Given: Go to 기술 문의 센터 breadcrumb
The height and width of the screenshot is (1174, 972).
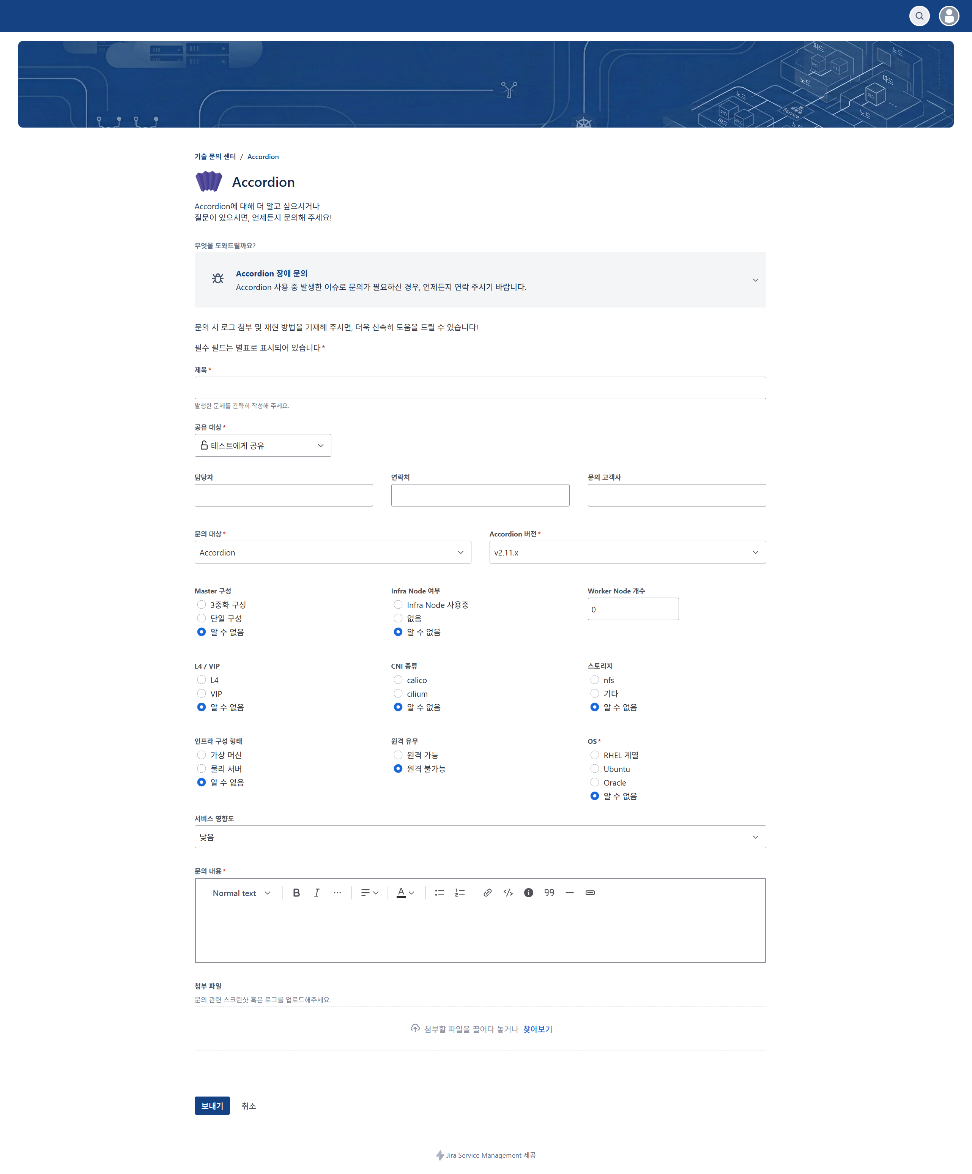Looking at the screenshot, I should click(x=215, y=156).
